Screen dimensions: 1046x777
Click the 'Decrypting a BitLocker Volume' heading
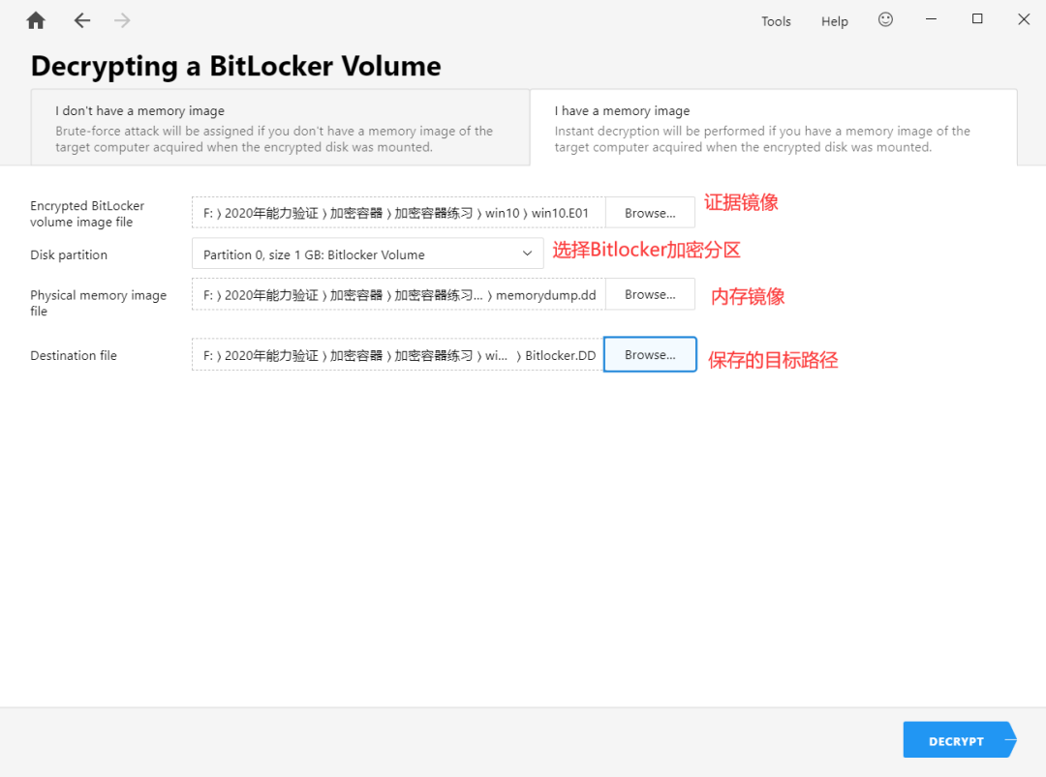[x=235, y=66]
